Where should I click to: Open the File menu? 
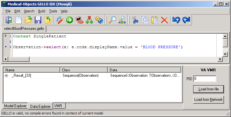pos(8,11)
